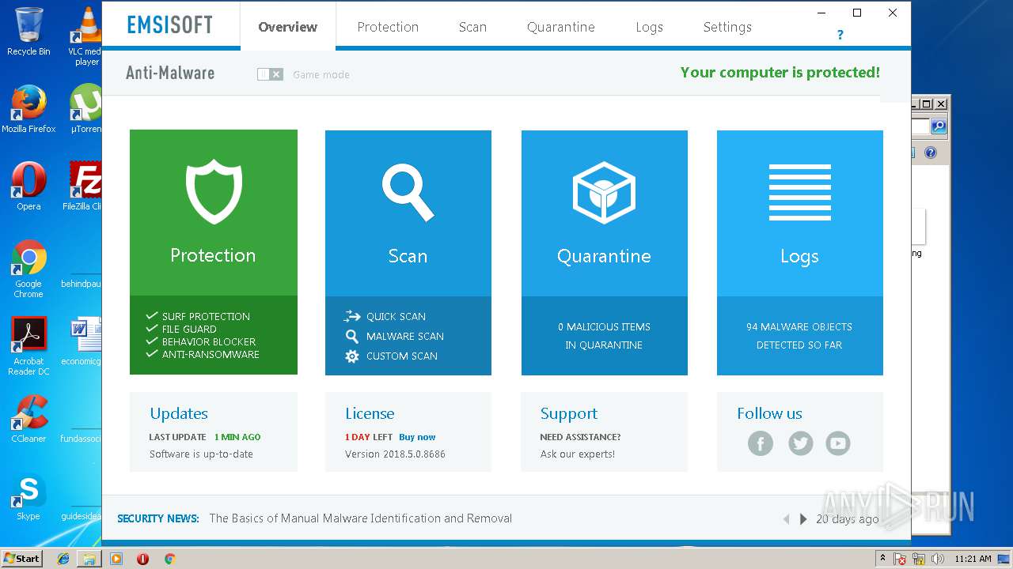
Task: Show previous security news item
Action: [x=786, y=519]
